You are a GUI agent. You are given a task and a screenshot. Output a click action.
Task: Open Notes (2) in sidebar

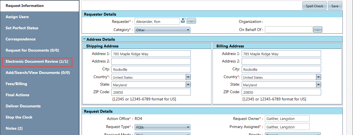(14, 128)
